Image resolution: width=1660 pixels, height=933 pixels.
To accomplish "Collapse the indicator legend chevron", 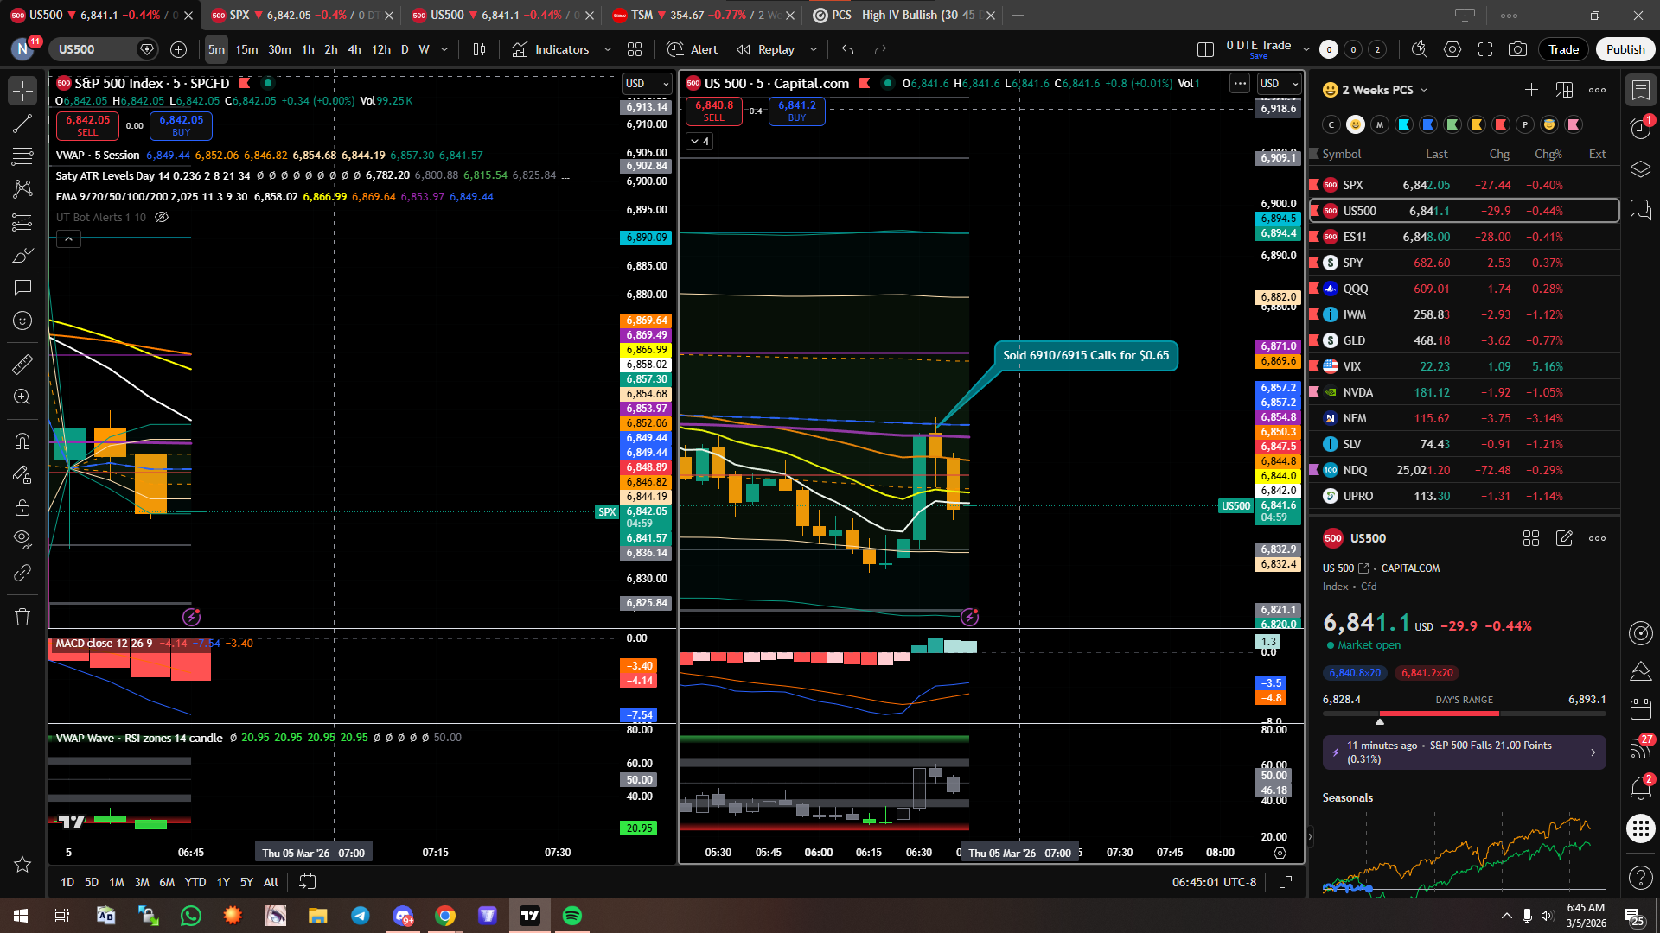I will coord(68,239).
